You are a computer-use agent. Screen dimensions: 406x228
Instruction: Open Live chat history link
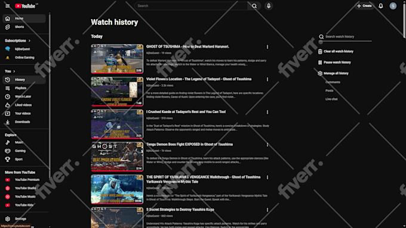pos(331,99)
